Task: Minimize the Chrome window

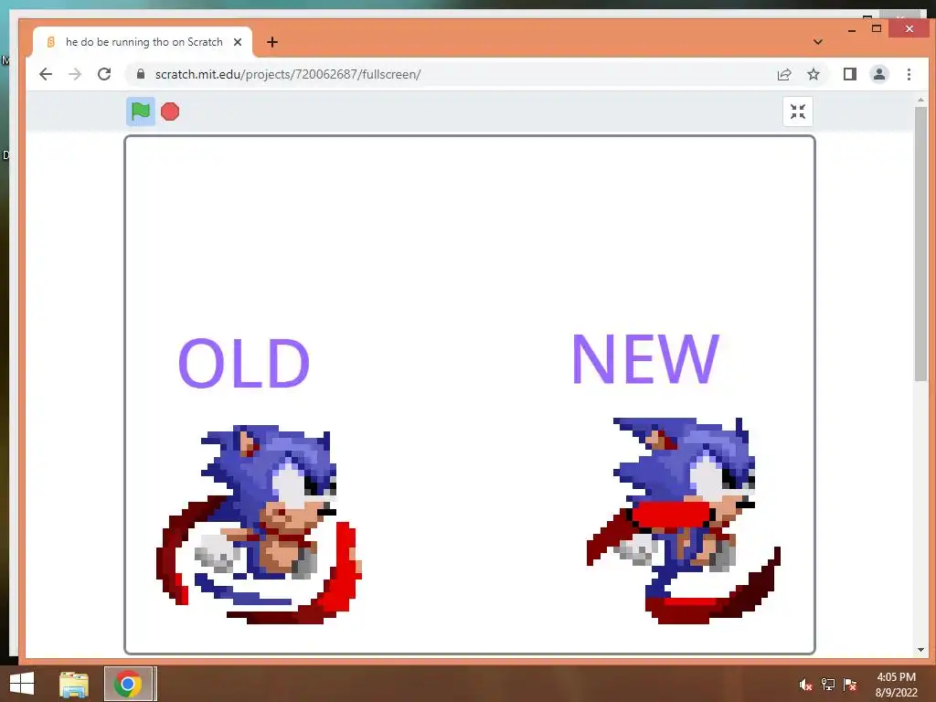Action: [852, 29]
